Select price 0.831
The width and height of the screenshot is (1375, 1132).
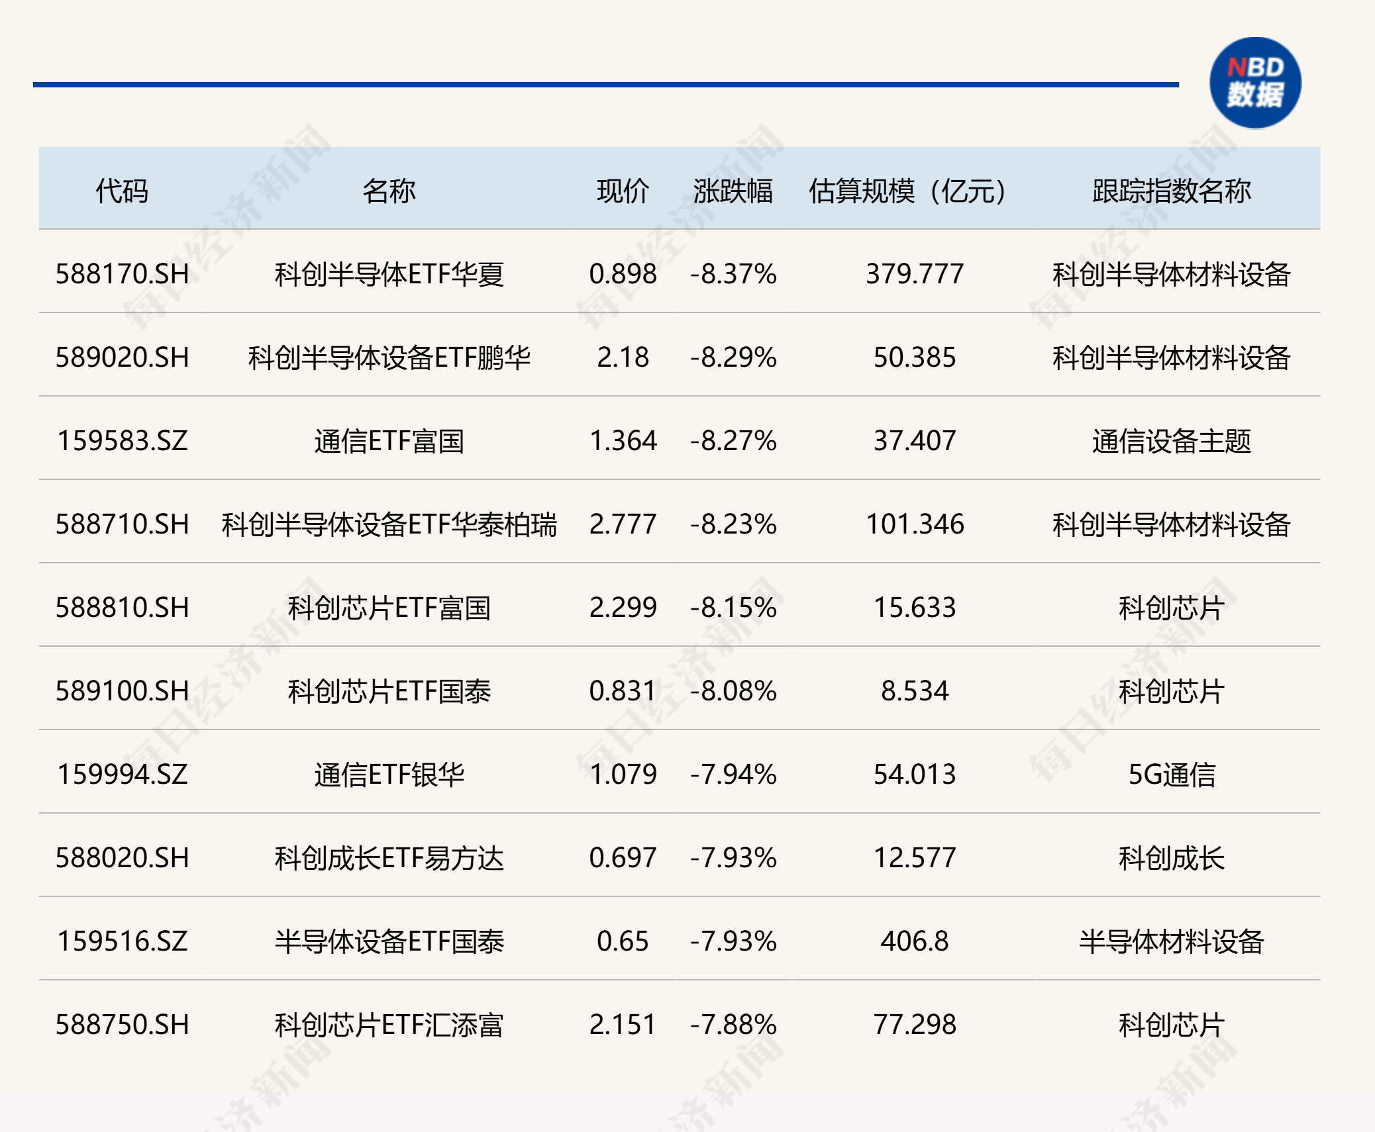tap(623, 691)
